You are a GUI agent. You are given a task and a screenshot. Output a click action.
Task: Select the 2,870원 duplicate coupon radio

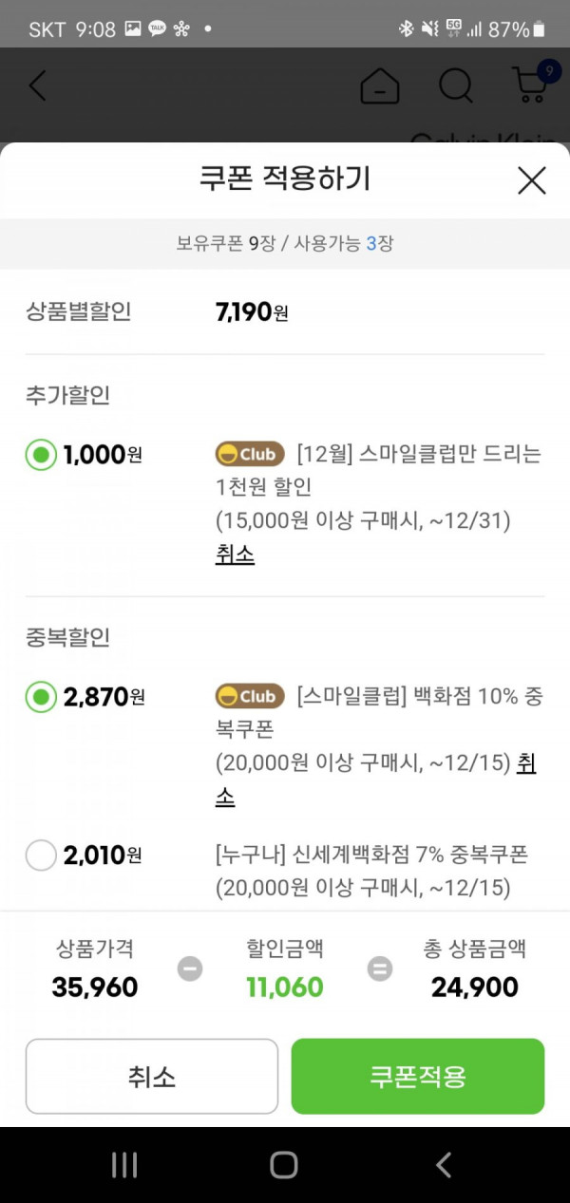pyautogui.click(x=41, y=698)
